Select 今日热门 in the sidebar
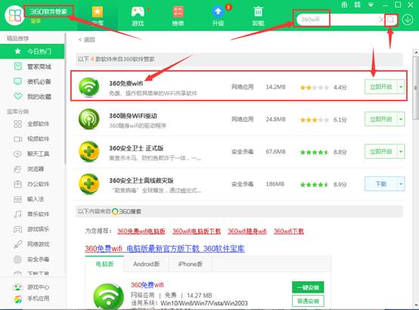419x310 pixels. coord(32,51)
